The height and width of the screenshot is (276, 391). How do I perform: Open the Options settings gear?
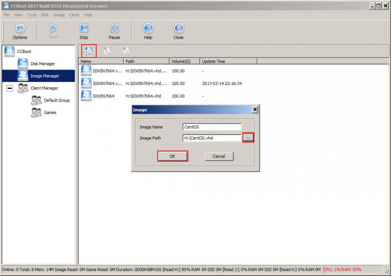click(20, 31)
